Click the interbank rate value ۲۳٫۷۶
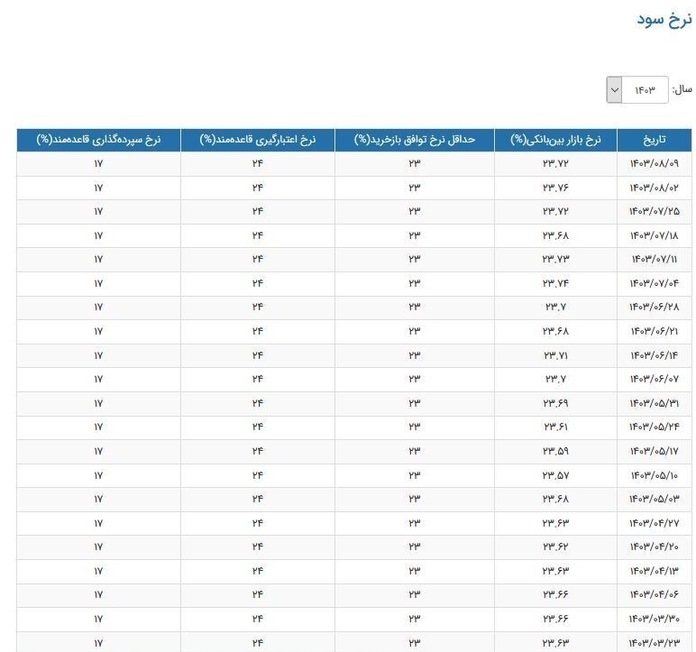Screen dimensions: 696x652 [555, 188]
